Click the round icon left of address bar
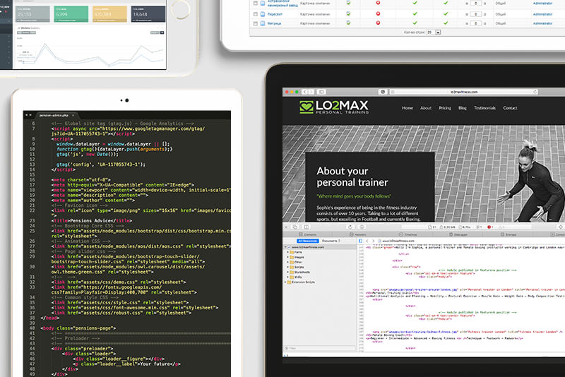Image resolution: width=565 pixels, height=377 pixels. tap(383, 92)
